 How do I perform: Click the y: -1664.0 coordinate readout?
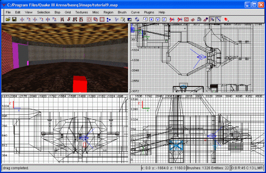click(x=160, y=168)
